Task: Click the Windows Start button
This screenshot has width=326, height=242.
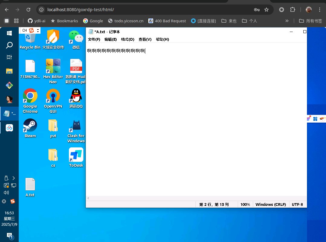Action: coord(9,33)
